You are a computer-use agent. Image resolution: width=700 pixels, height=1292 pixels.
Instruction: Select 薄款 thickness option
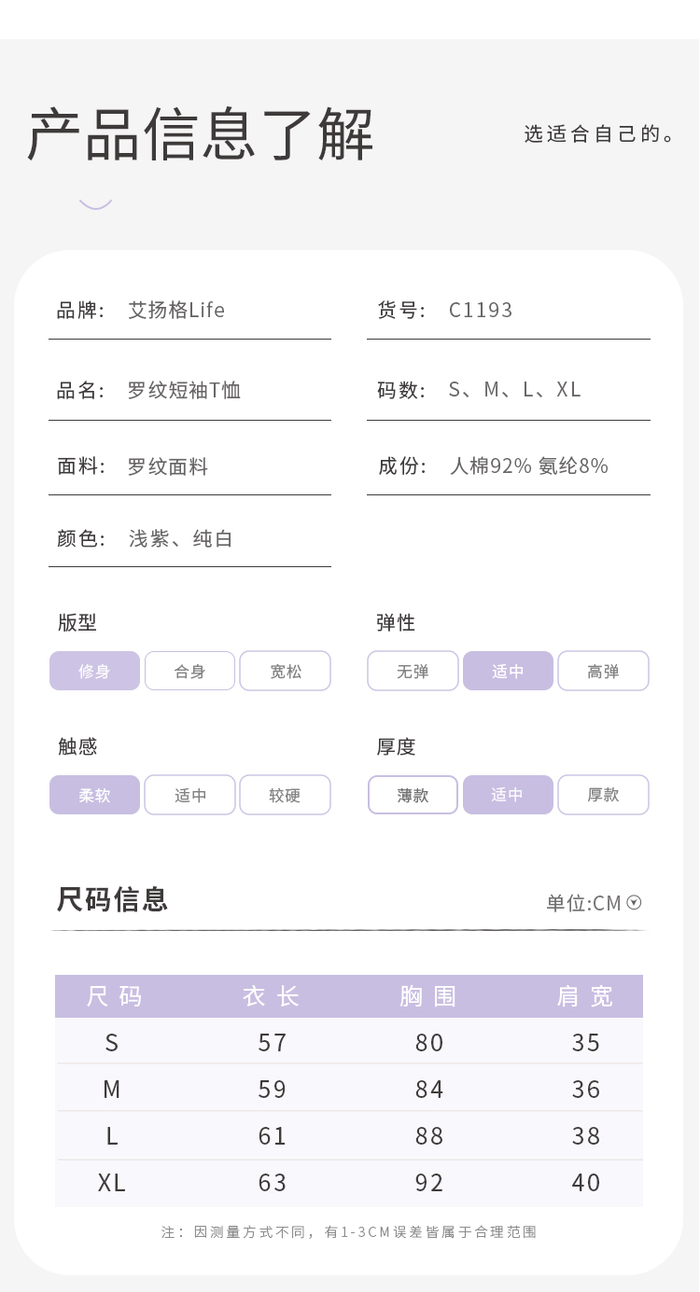tap(413, 795)
